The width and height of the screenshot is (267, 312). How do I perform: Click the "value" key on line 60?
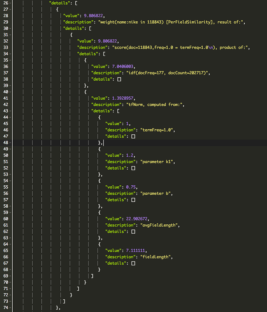pyautogui.click(x=114, y=219)
